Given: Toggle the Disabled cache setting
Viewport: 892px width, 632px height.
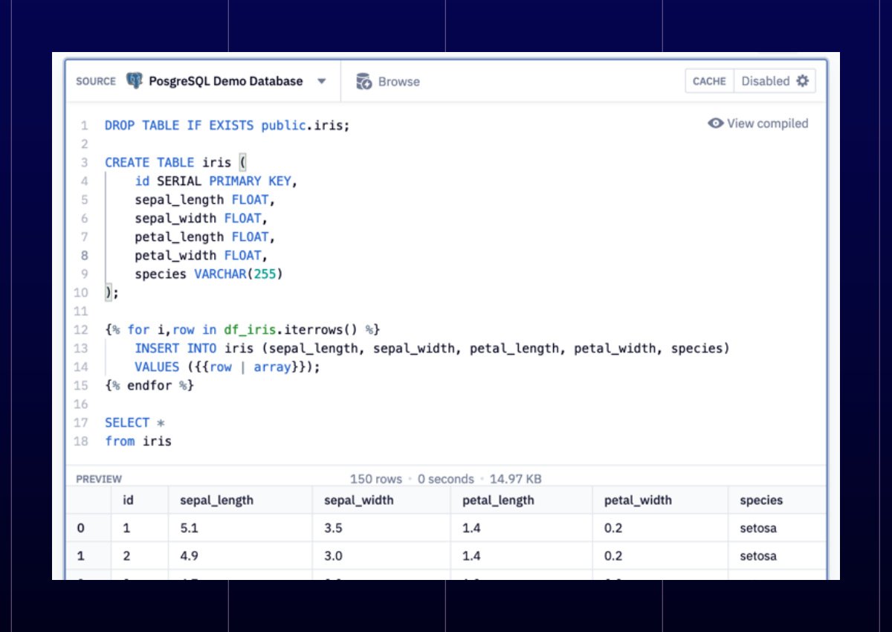Looking at the screenshot, I should pos(765,82).
